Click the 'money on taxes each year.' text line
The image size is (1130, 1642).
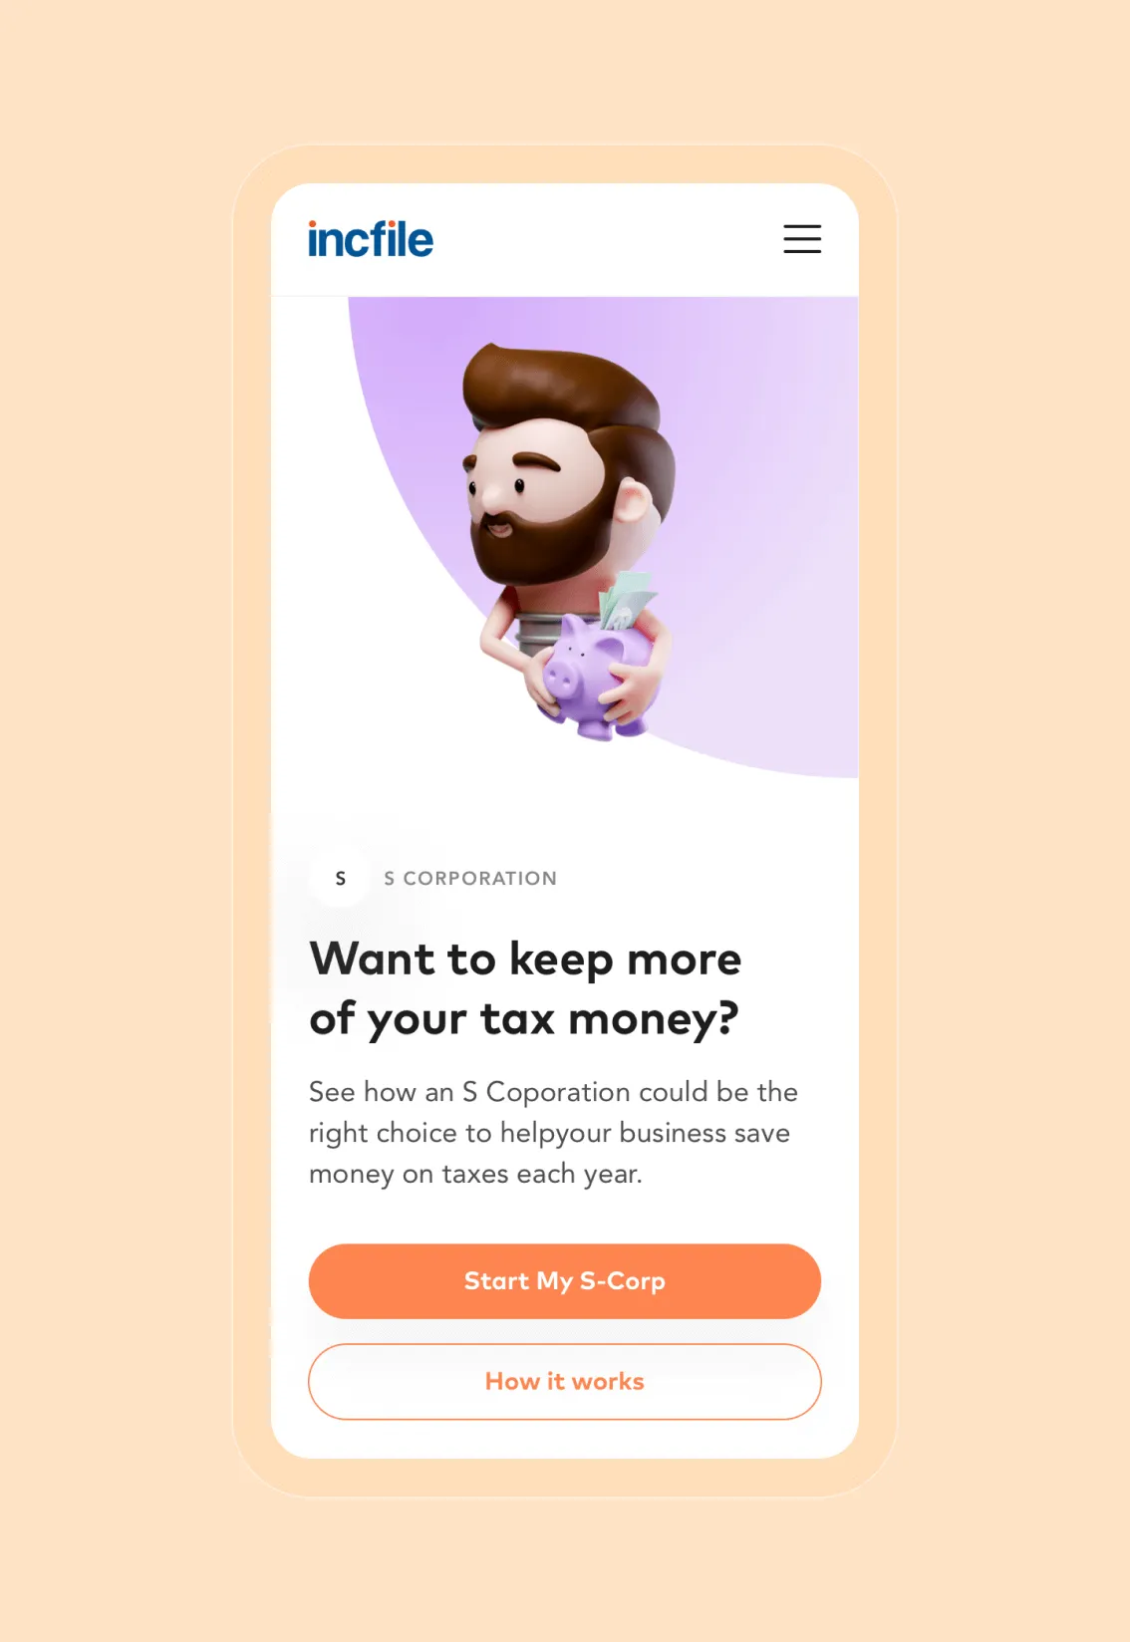coord(475,1174)
